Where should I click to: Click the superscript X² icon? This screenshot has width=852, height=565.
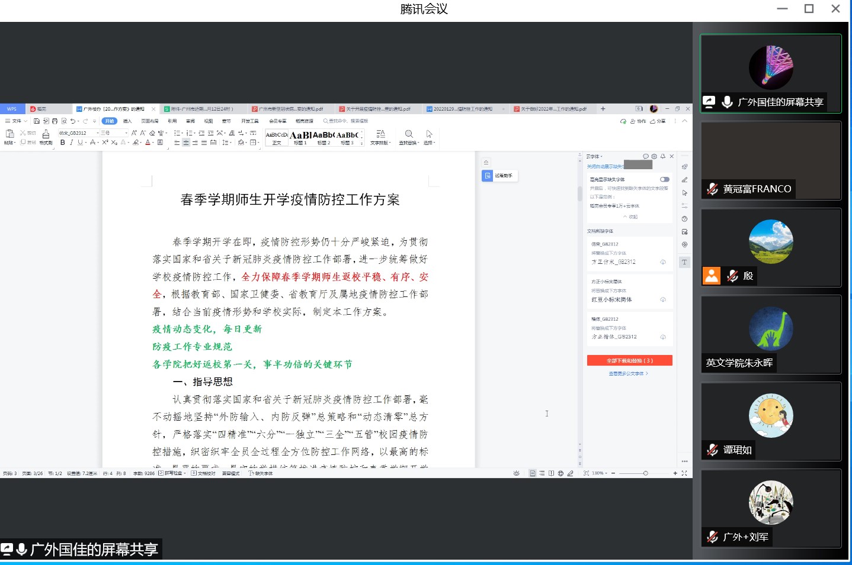tap(105, 143)
